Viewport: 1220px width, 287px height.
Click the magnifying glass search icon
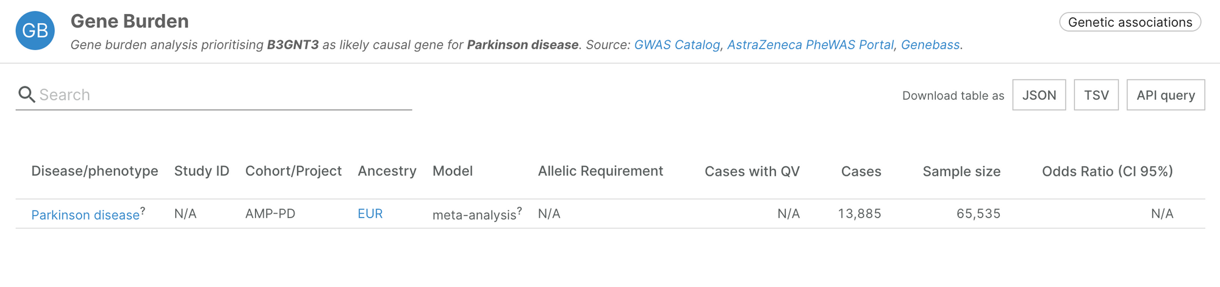pyautogui.click(x=26, y=94)
